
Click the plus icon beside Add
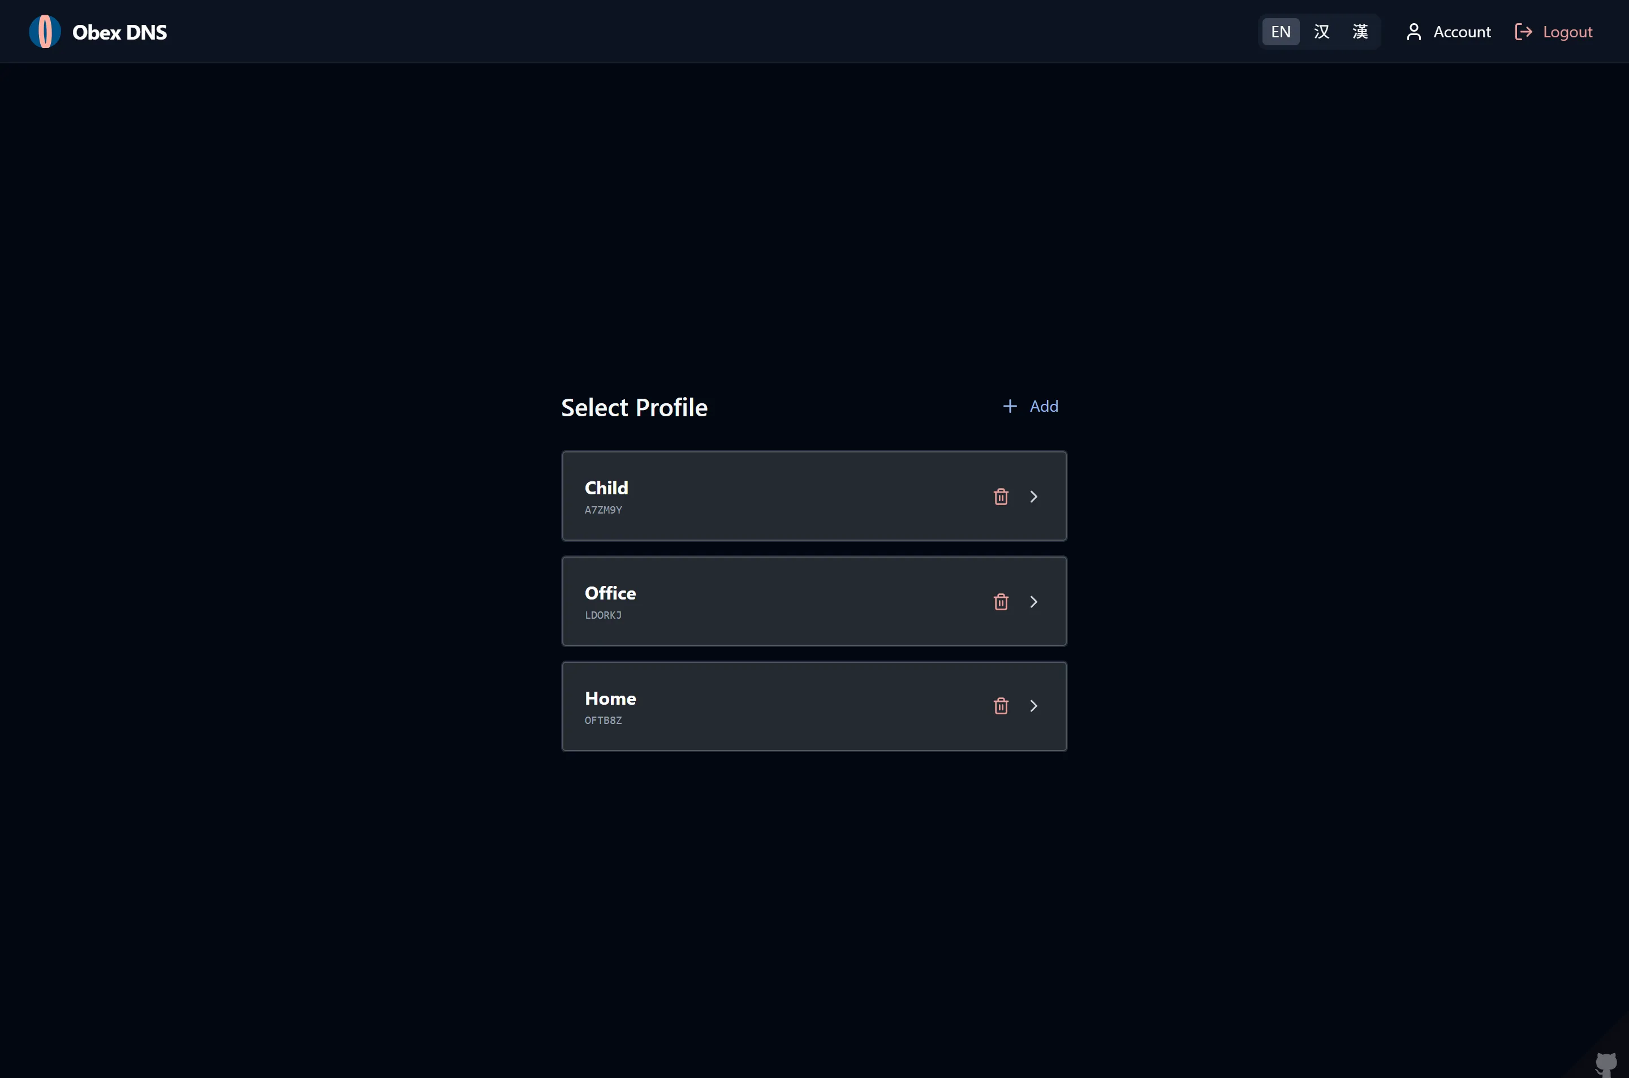tap(1010, 406)
